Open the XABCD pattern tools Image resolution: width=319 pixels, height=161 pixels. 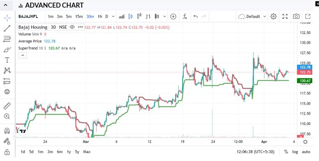[x=7, y=71]
